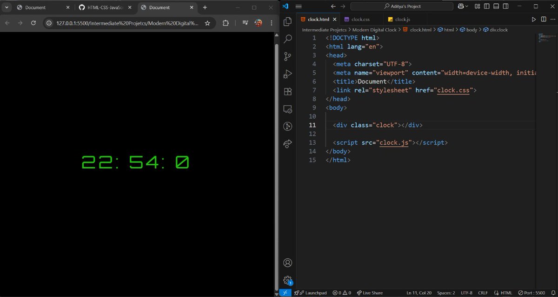Change CRLF end of line sequence
The image size is (558, 297).
coord(482,293)
